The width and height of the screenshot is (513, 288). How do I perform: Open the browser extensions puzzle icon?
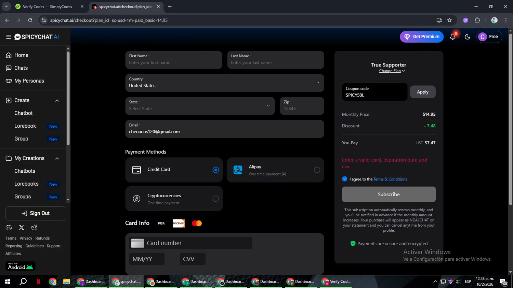click(477, 20)
